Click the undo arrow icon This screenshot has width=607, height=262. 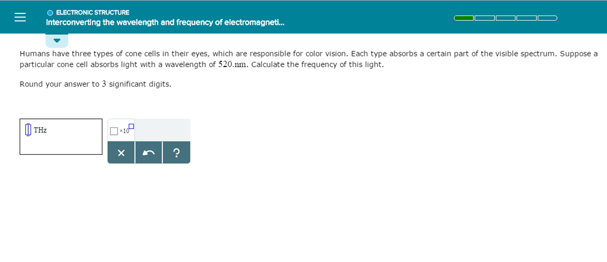(x=149, y=152)
